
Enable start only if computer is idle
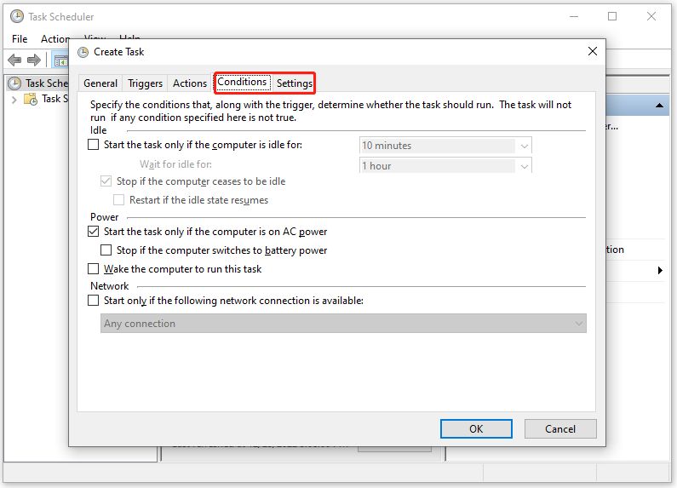94,144
